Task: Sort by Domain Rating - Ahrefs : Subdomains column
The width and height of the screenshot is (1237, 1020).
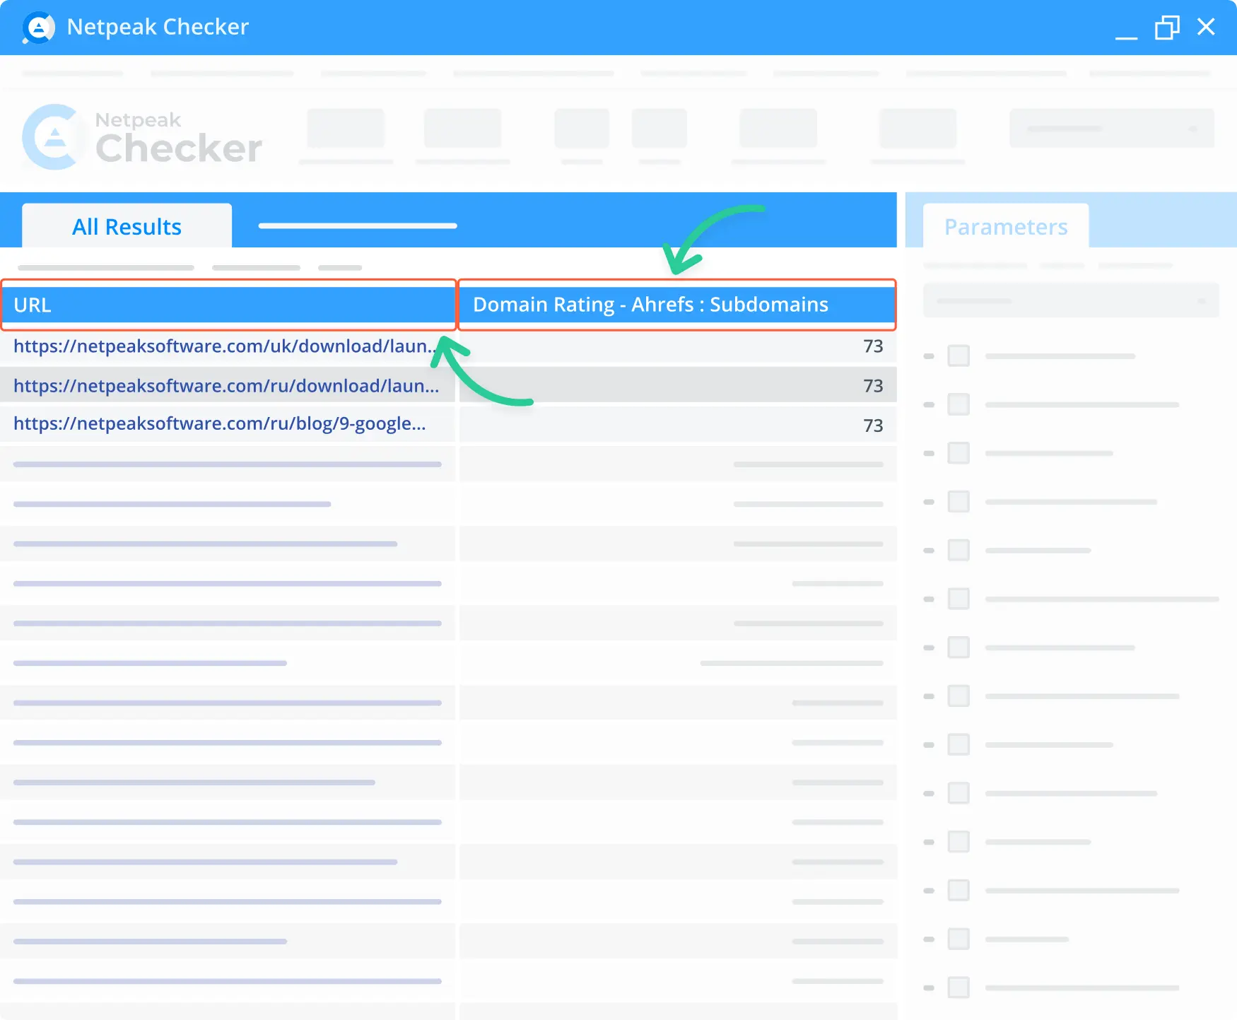Action: tap(676, 305)
